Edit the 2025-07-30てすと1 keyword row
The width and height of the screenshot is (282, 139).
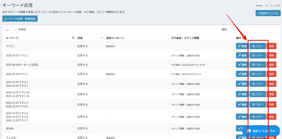click(x=242, y=74)
